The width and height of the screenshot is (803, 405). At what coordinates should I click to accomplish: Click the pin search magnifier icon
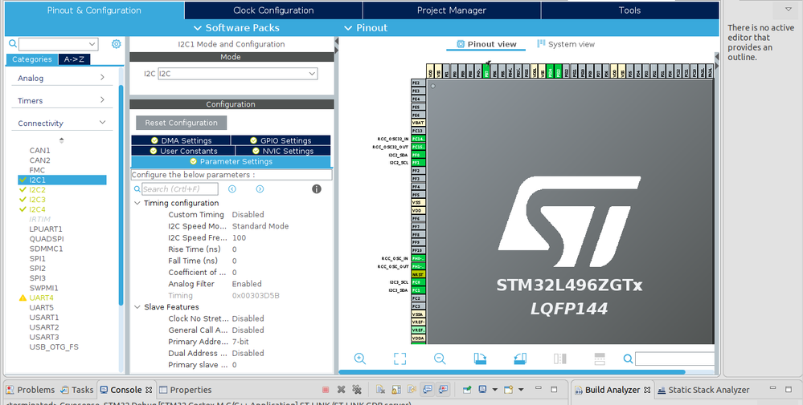click(x=629, y=358)
